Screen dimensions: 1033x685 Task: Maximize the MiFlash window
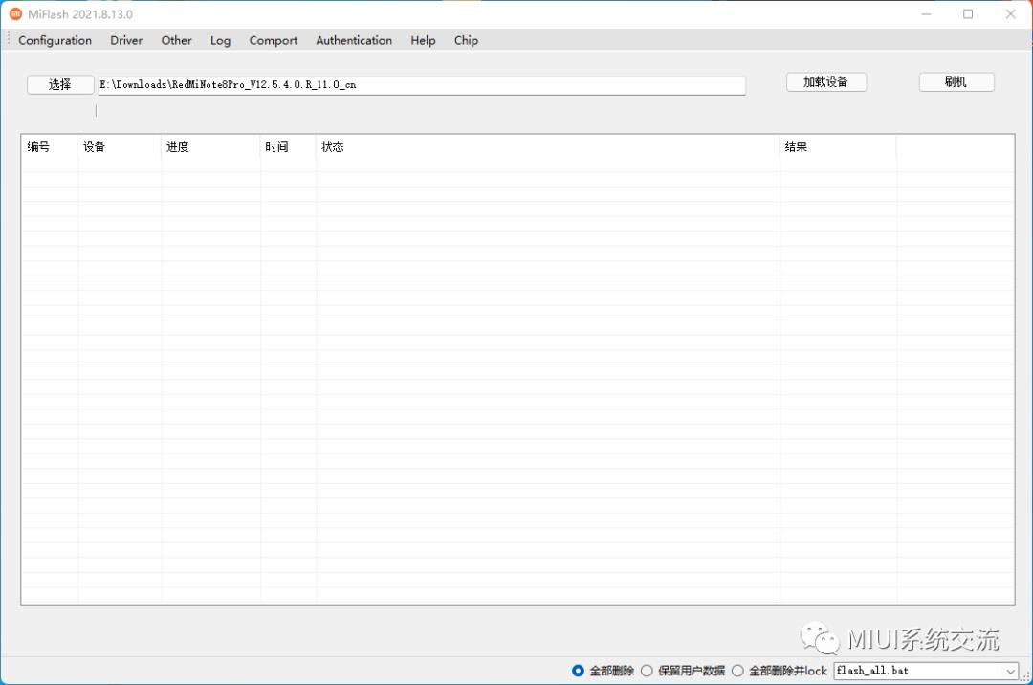(x=968, y=14)
